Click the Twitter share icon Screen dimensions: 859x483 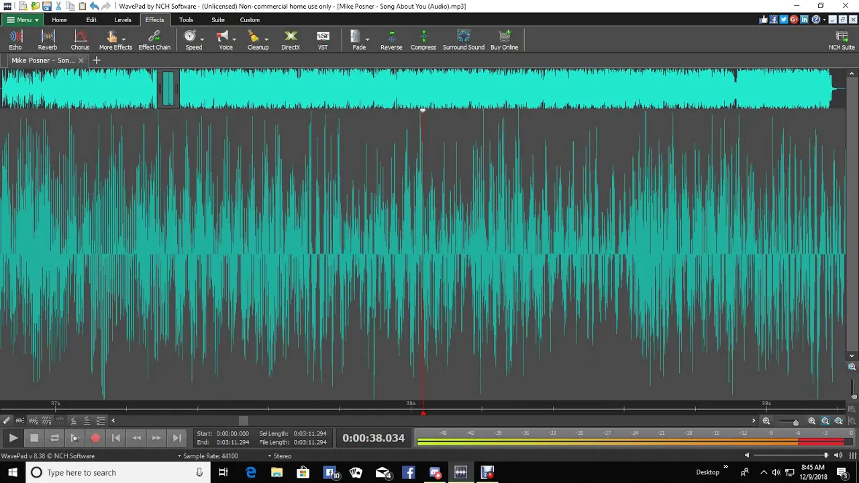click(783, 20)
